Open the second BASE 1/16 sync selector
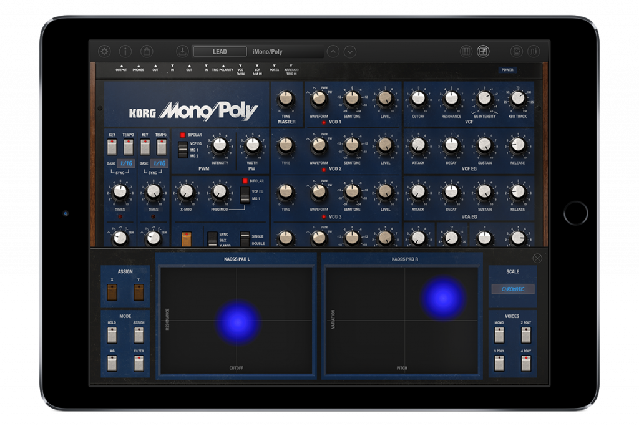The image size is (639, 426). pos(159,163)
